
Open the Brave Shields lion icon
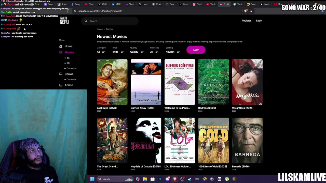tap(246, 11)
